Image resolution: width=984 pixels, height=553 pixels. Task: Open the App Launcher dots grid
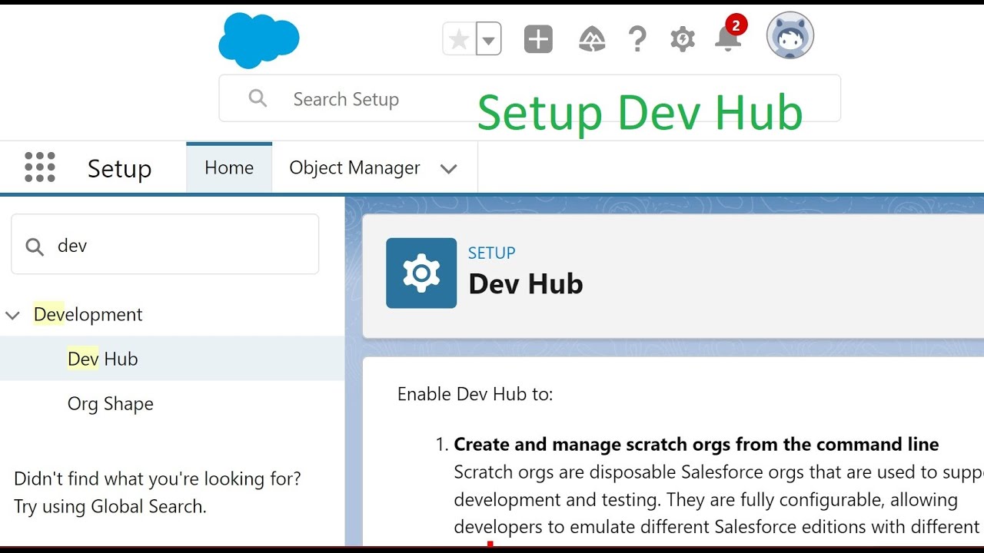(40, 167)
